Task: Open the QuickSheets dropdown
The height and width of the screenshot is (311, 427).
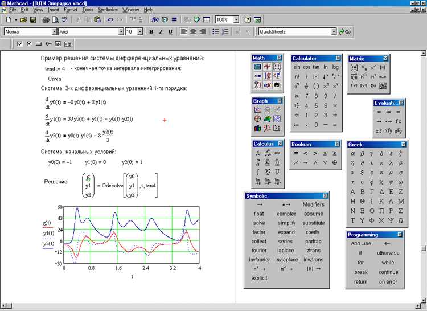Action: pyautogui.click(x=334, y=31)
